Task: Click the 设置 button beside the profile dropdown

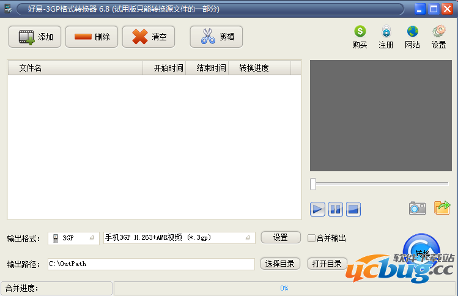Action: pyautogui.click(x=281, y=237)
